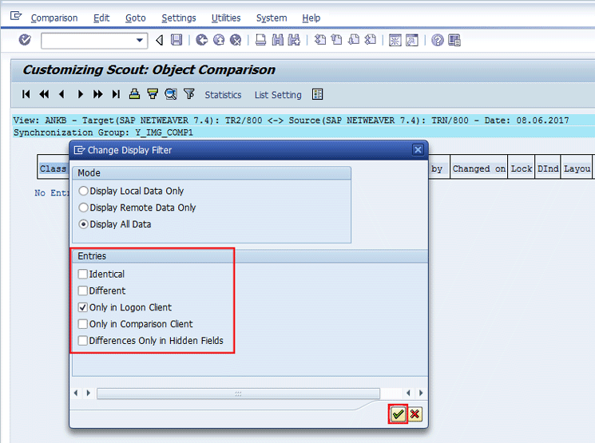Check the Different entries checkbox
This screenshot has width=595, height=443.
pyautogui.click(x=83, y=291)
